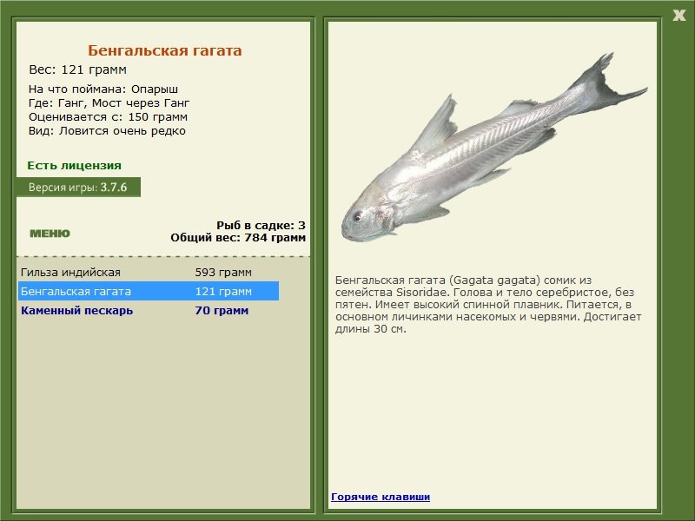
Task: Click the 121 грамм value in selected row
Action: [x=223, y=291]
